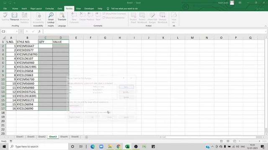Collapse the ribbon with the chevron
268x150 pixels.
[x=265, y=26]
